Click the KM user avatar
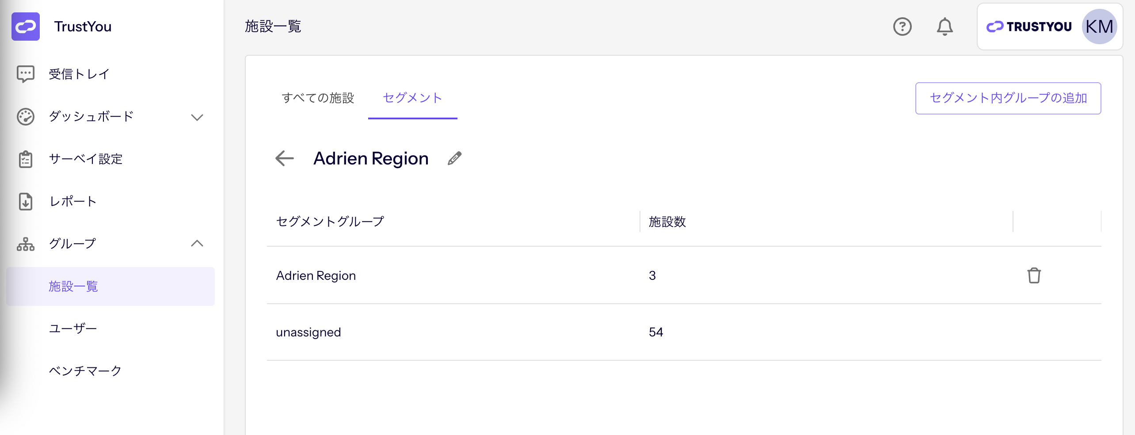This screenshot has width=1135, height=435. (x=1099, y=27)
